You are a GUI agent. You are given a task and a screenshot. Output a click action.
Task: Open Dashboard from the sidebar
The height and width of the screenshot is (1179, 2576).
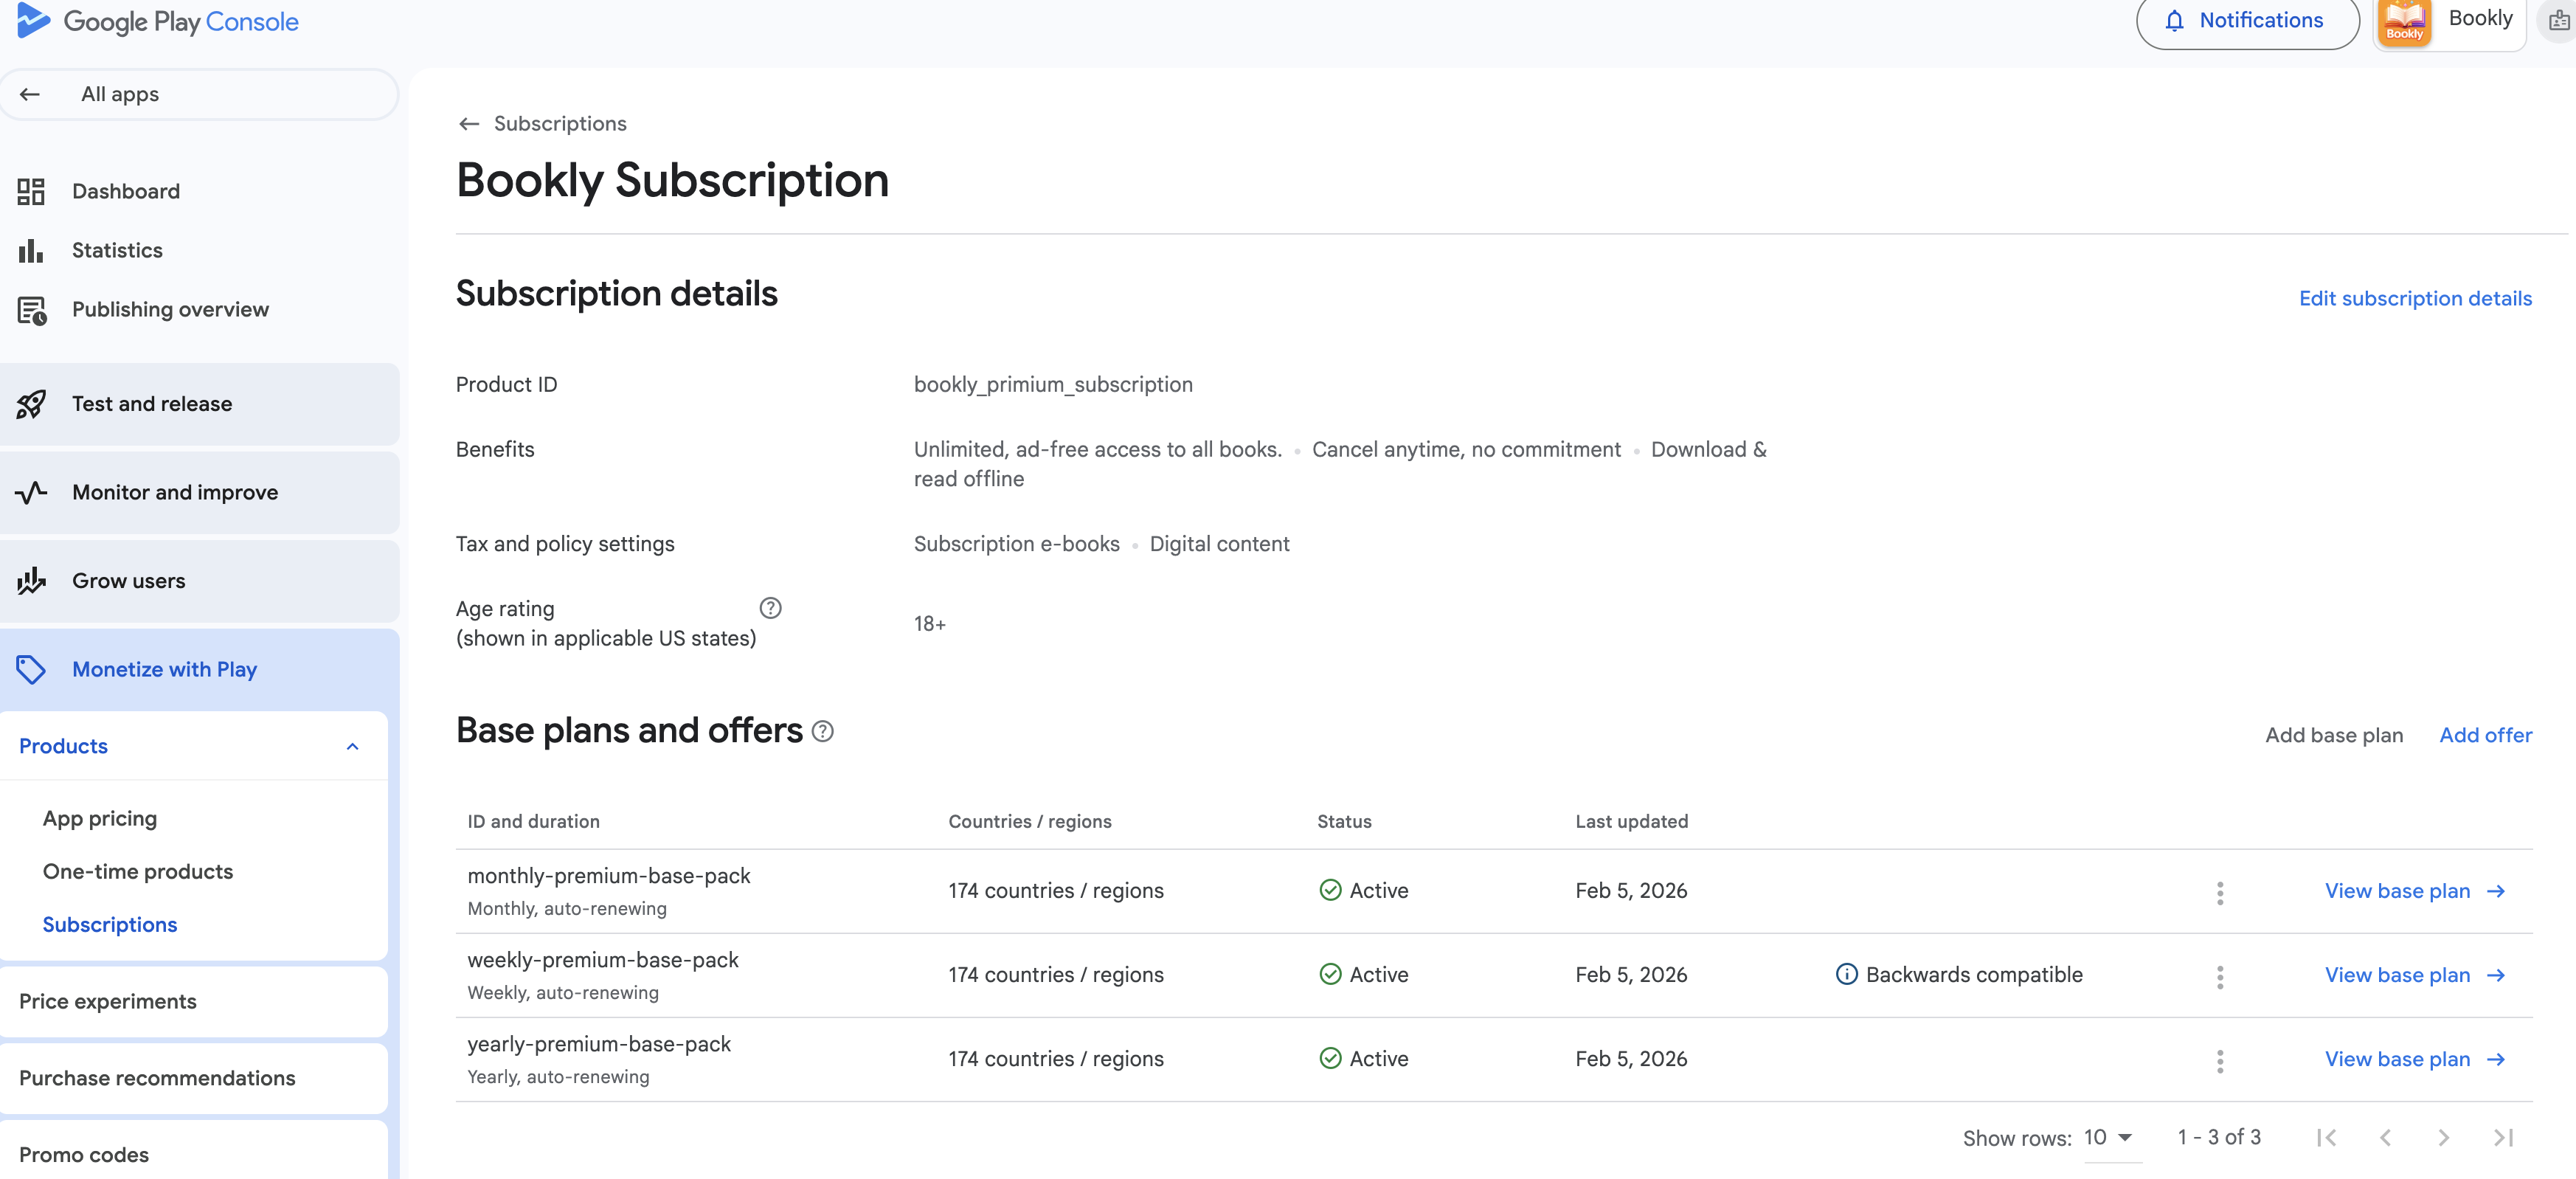tap(126, 191)
